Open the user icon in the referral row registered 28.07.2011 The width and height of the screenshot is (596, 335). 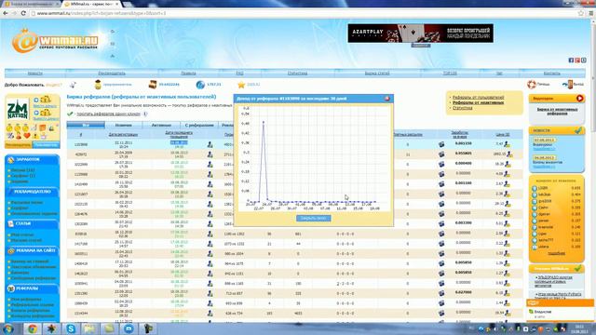tap(210, 165)
